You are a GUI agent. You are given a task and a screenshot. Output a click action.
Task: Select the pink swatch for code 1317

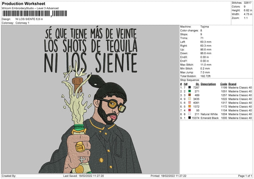[x=189, y=103]
